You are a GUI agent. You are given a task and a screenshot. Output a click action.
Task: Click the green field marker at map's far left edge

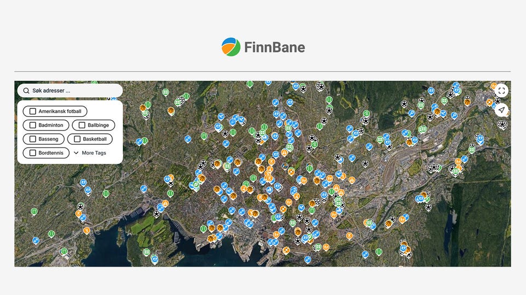point(34,211)
